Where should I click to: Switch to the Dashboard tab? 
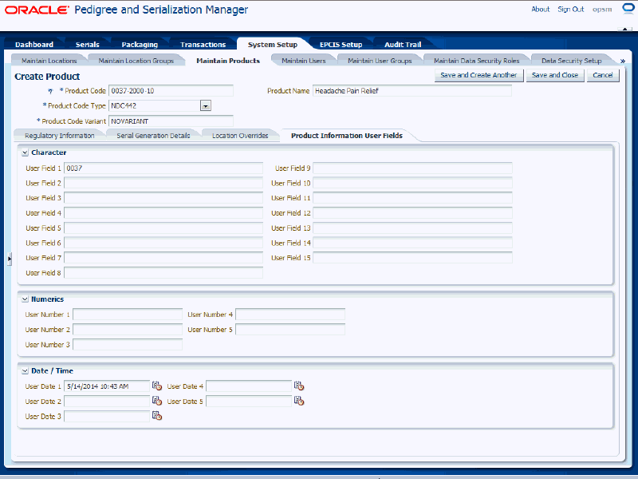point(34,45)
